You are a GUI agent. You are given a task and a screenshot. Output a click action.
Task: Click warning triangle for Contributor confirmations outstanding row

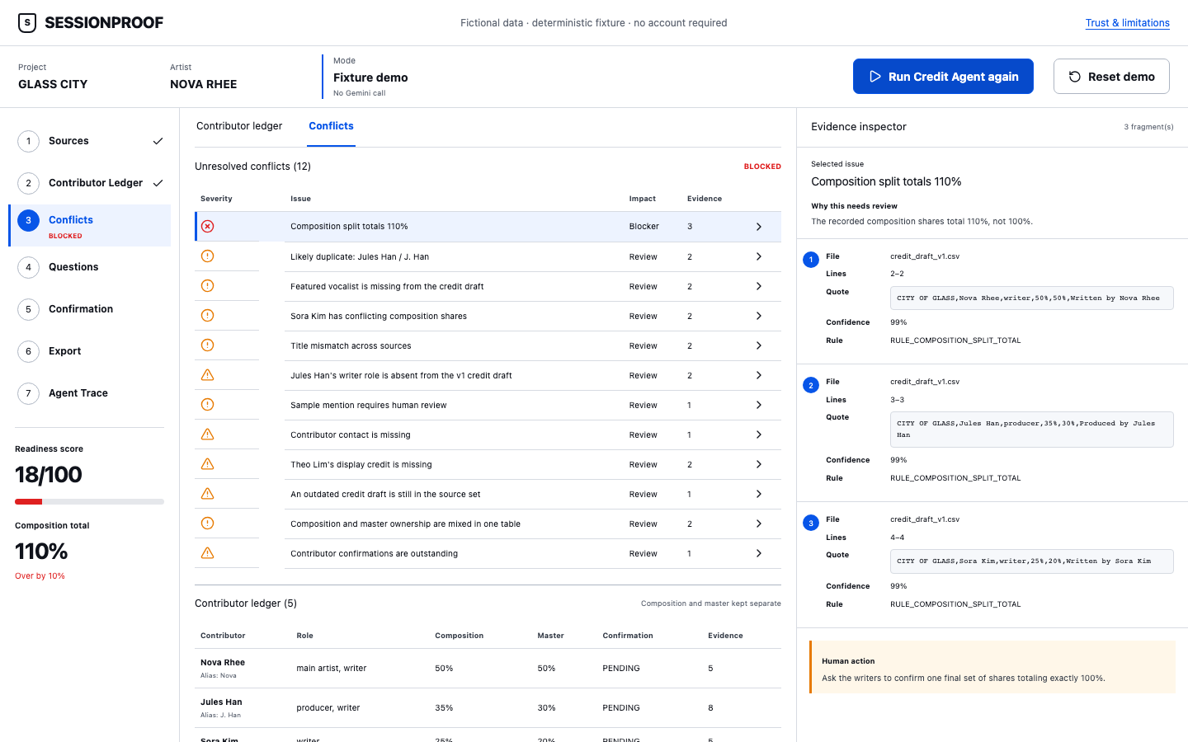pos(208,553)
